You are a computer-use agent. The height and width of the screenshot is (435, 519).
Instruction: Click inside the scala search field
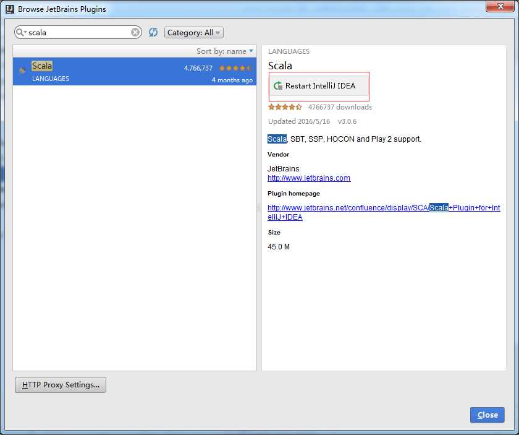pyautogui.click(x=78, y=33)
